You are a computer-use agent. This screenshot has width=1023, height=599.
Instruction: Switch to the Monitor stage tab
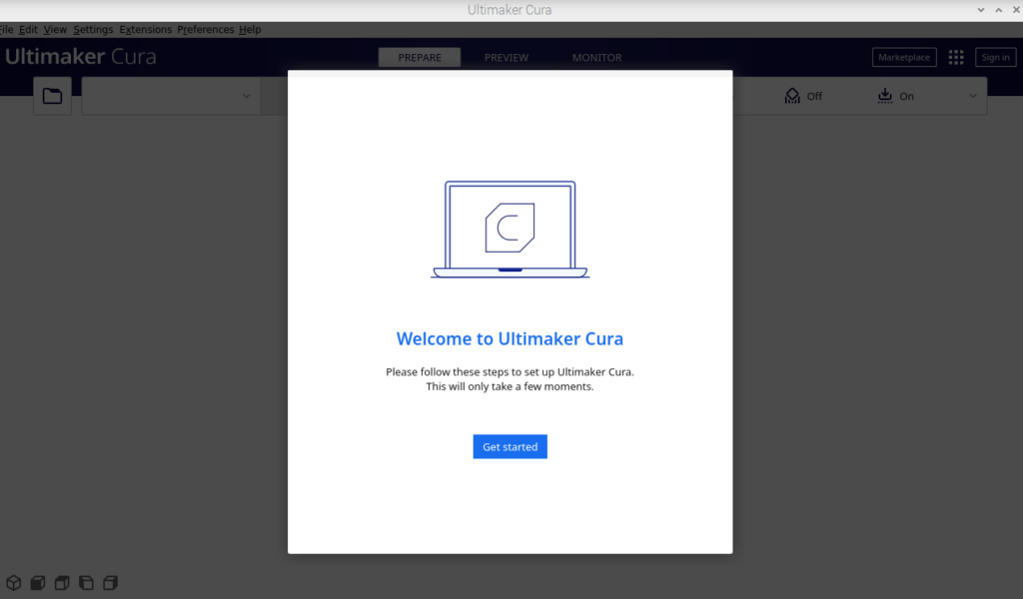[x=596, y=58]
